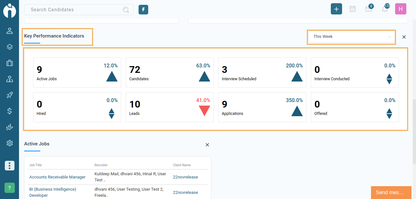Open the Interview Scheduled KPI card
This screenshot has height=199, width=416.
[x=262, y=73]
